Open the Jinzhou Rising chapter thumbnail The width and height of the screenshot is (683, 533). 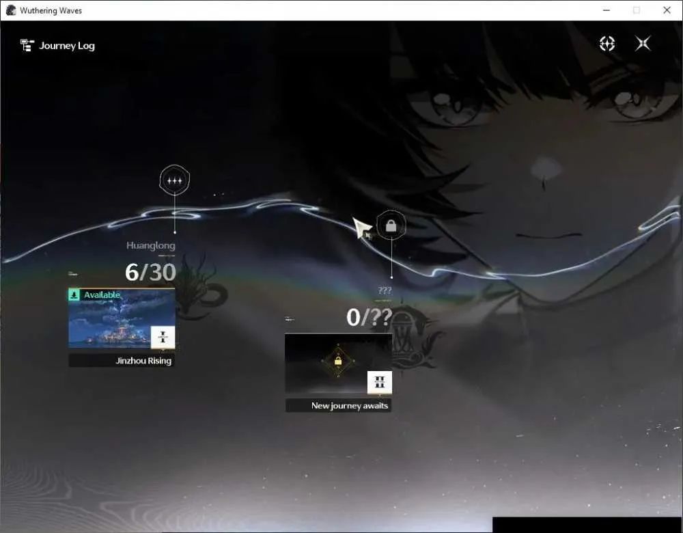tap(122, 318)
